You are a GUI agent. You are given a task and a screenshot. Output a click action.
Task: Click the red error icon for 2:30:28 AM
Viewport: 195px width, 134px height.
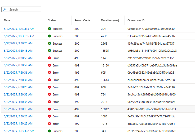click(x=50, y=116)
